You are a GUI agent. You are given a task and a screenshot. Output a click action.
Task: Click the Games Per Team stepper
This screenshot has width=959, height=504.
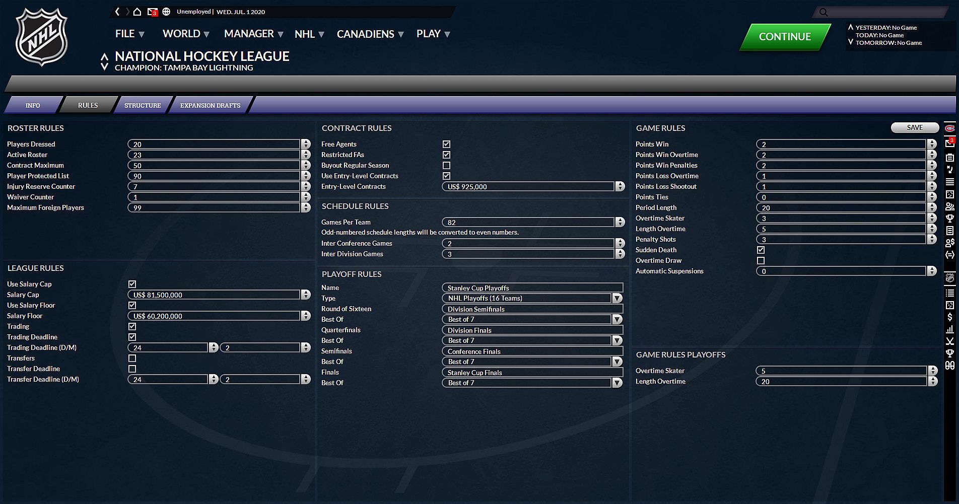tap(620, 222)
